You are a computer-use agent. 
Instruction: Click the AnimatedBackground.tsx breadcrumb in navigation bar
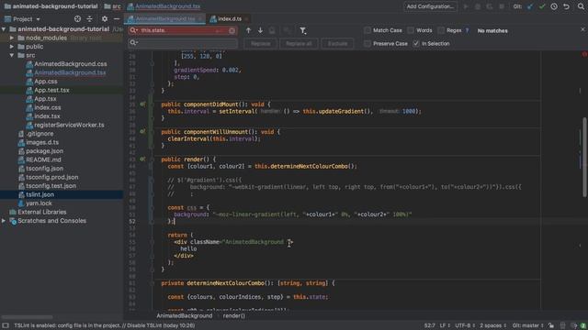(x=164, y=6)
